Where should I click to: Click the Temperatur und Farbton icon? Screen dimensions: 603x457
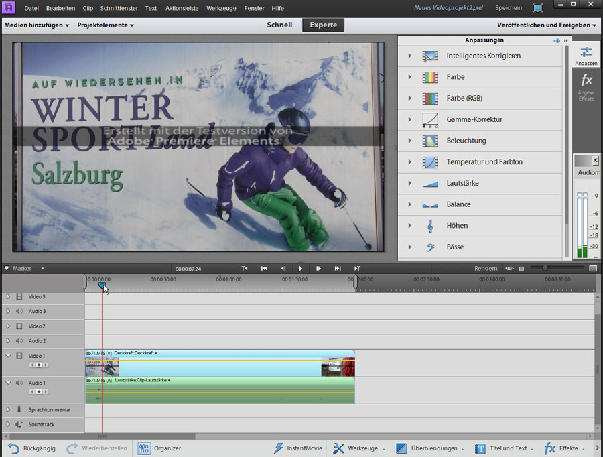pyautogui.click(x=430, y=162)
